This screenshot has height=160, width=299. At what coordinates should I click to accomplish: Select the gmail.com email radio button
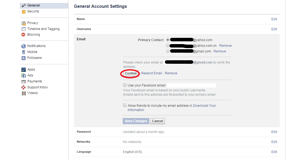(x=168, y=51)
